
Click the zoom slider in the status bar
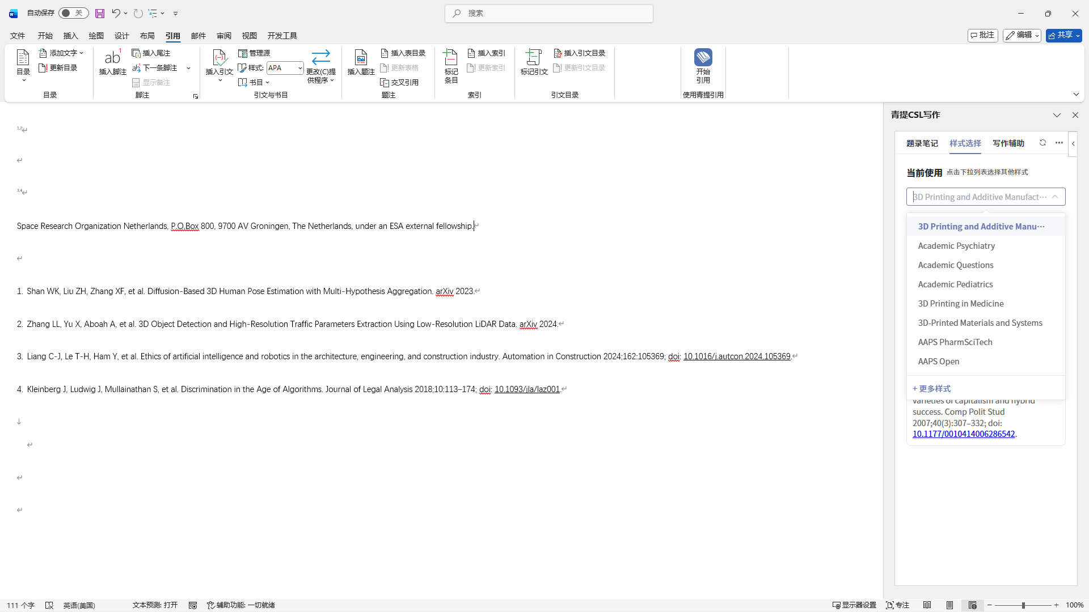pos(1023,605)
